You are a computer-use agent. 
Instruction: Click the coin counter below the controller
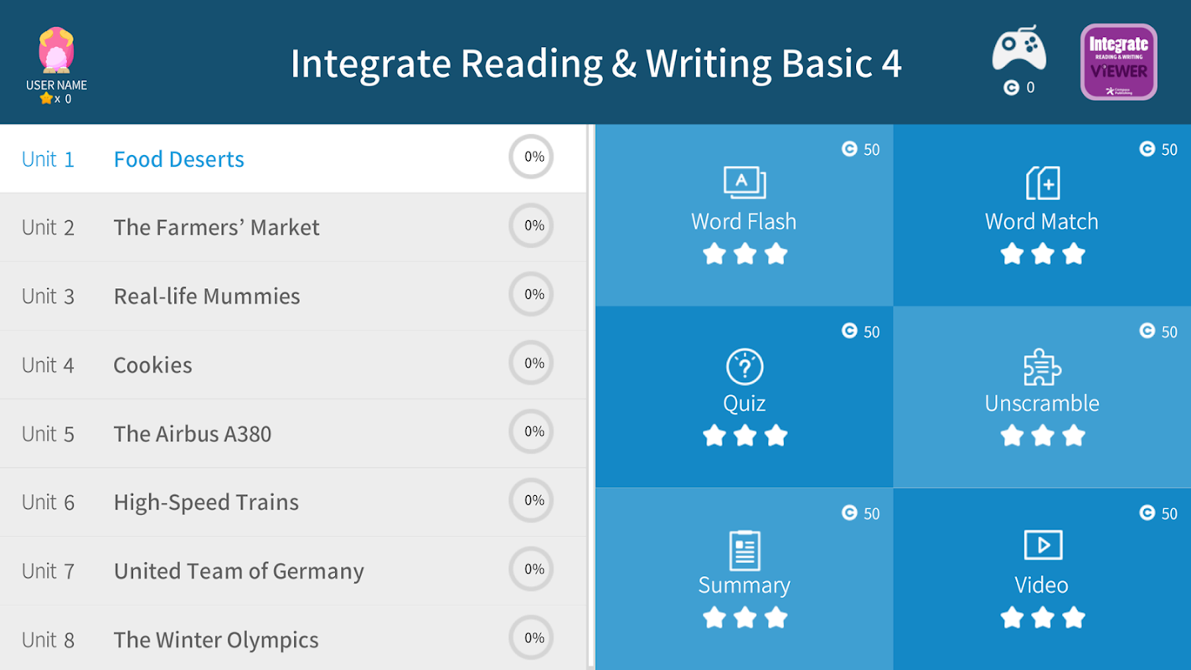[1019, 88]
